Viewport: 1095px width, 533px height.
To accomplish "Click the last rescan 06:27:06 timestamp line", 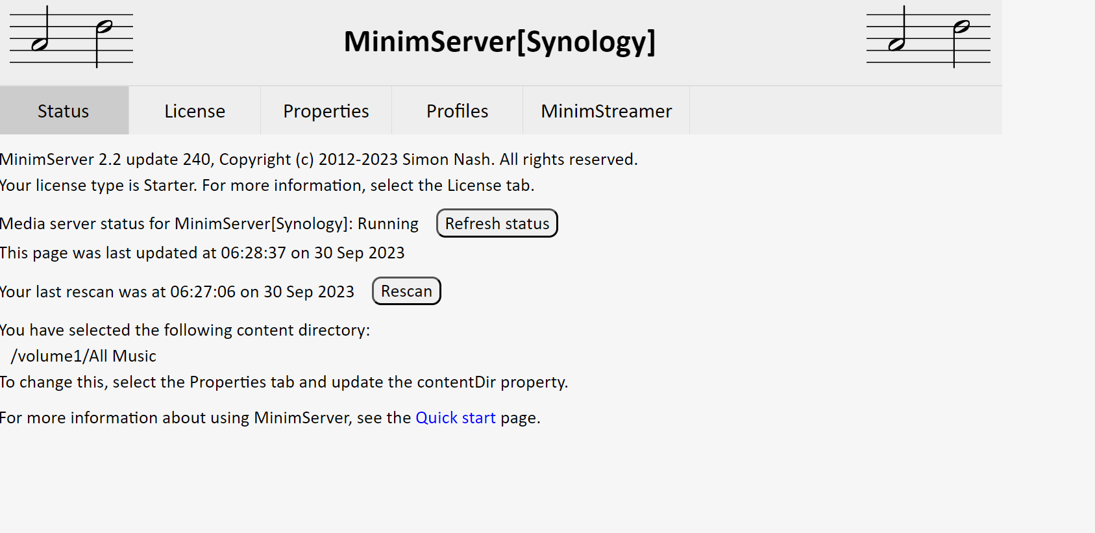I will (177, 291).
